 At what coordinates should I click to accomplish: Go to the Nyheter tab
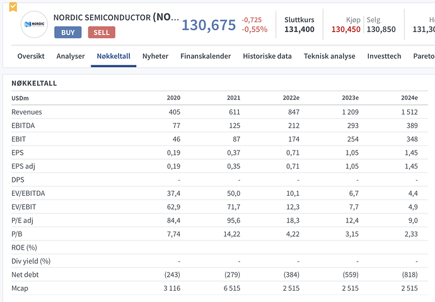[155, 56]
